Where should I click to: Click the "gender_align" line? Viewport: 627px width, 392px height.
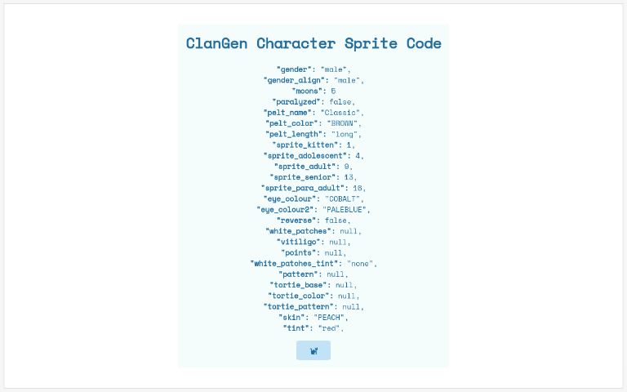[313, 80]
